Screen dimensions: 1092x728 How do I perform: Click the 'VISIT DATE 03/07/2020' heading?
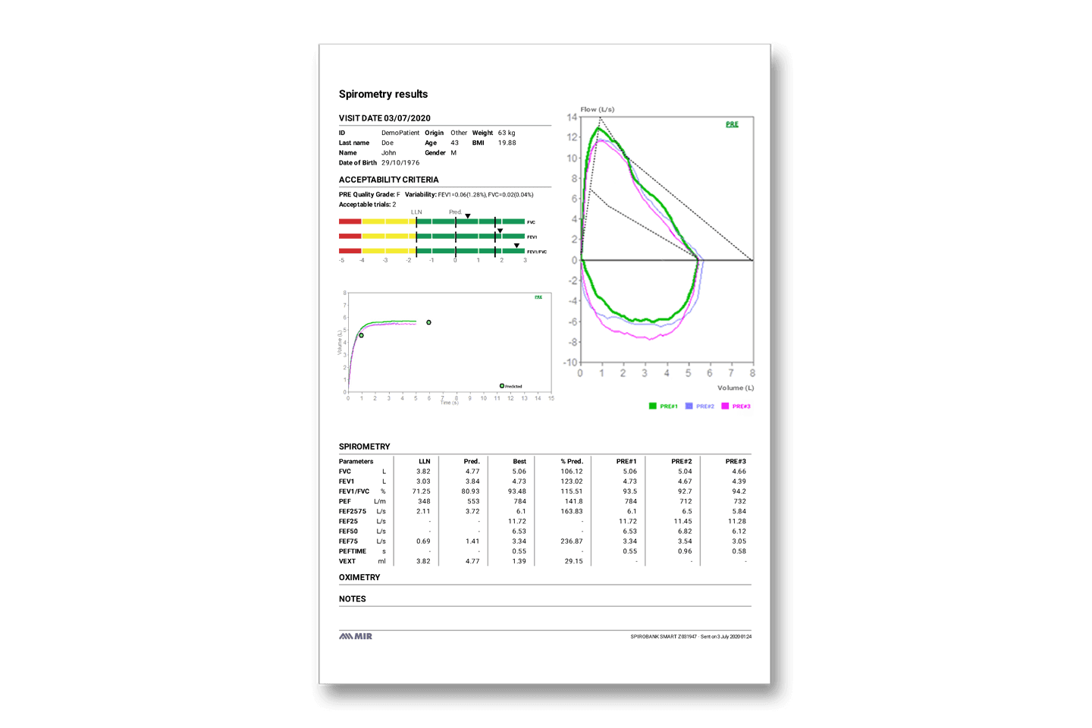(384, 118)
